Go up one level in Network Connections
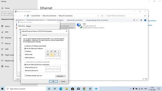The height and width of the screenshot is (91, 162). (25, 16)
